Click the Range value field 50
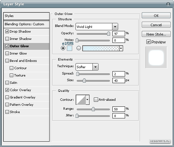Image resolution: width=174 pixels, height=147 pixels. (x=119, y=109)
